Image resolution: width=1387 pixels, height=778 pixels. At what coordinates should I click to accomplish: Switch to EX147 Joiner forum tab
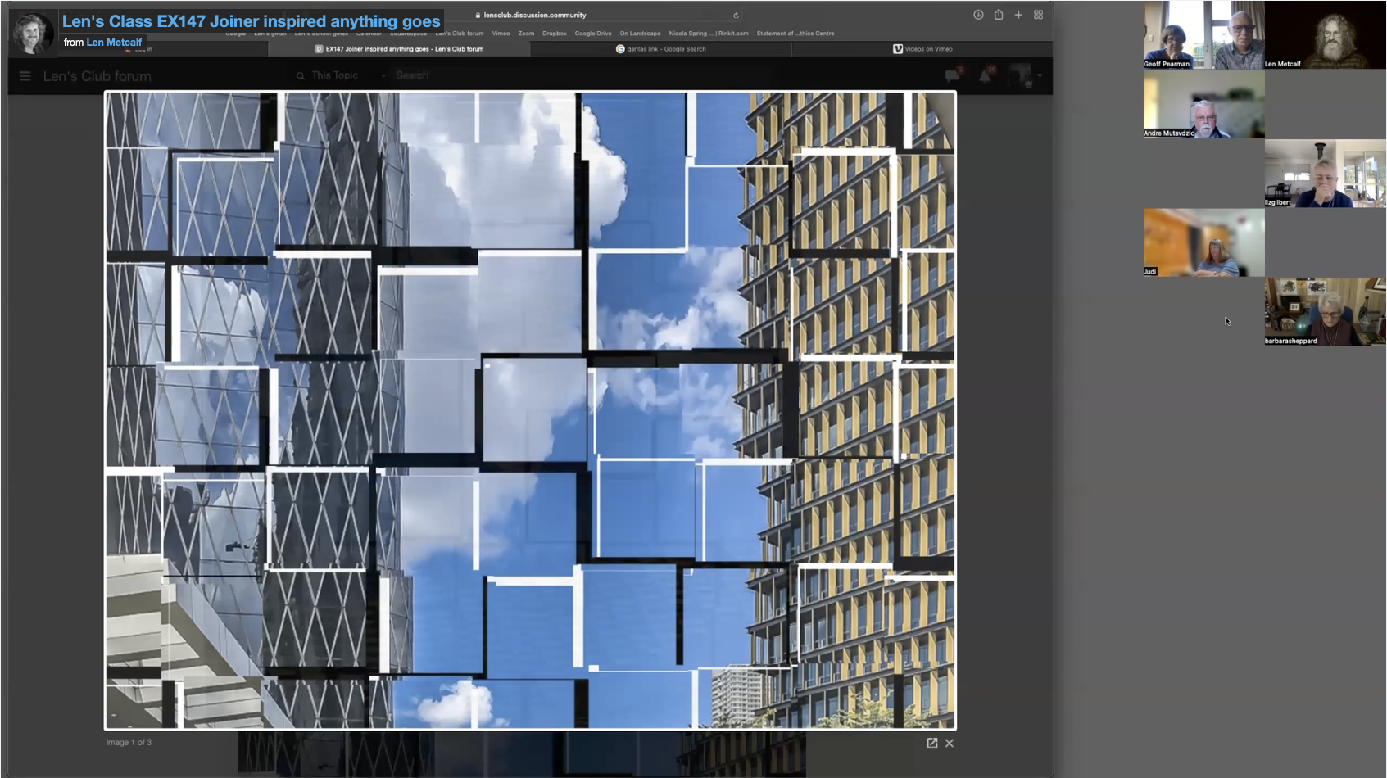click(400, 49)
